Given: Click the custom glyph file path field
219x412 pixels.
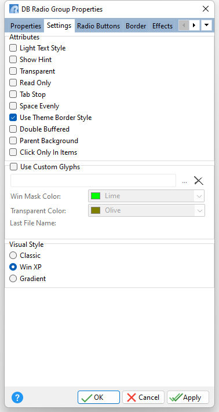Looking at the screenshot, I should point(93,181).
